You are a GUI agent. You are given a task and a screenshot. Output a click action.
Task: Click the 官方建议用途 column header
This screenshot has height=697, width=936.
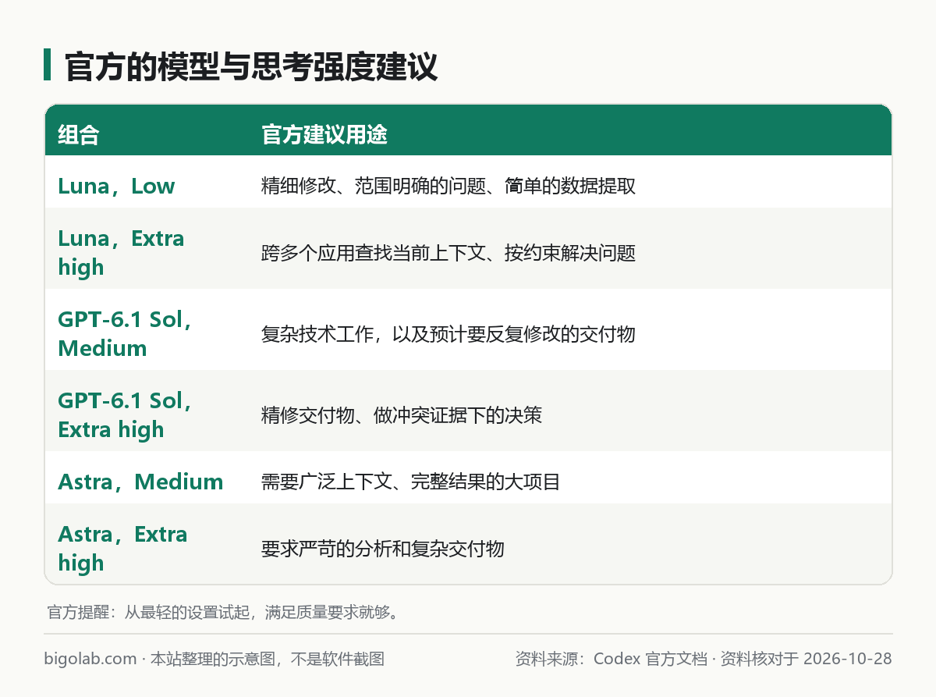click(x=324, y=135)
